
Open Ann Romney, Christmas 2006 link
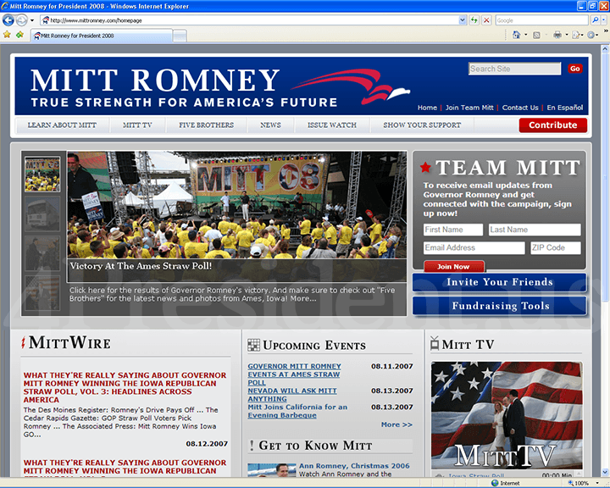[354, 466]
